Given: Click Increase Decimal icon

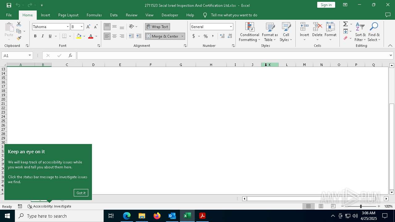Looking at the screenshot, I should click(222, 36).
